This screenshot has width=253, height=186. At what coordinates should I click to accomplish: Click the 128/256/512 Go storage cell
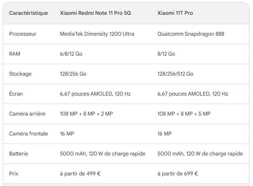[175, 74]
